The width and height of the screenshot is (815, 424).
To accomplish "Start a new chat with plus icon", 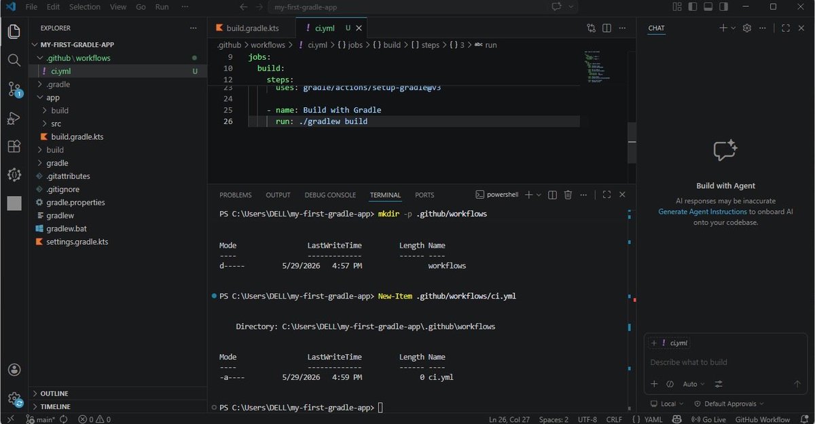I will tap(723, 28).
